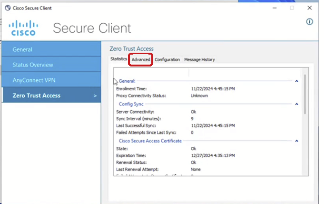
Task: Click the Expiration Time value
Action: [x=213, y=156]
